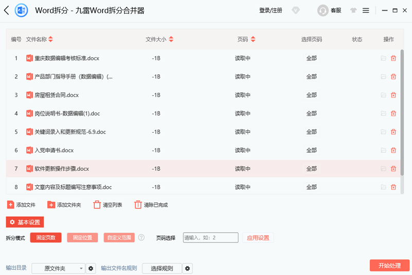Select file 房屋租赁合同.docx
Image resolution: width=412 pixels, height=275 pixels.
pos(57,95)
